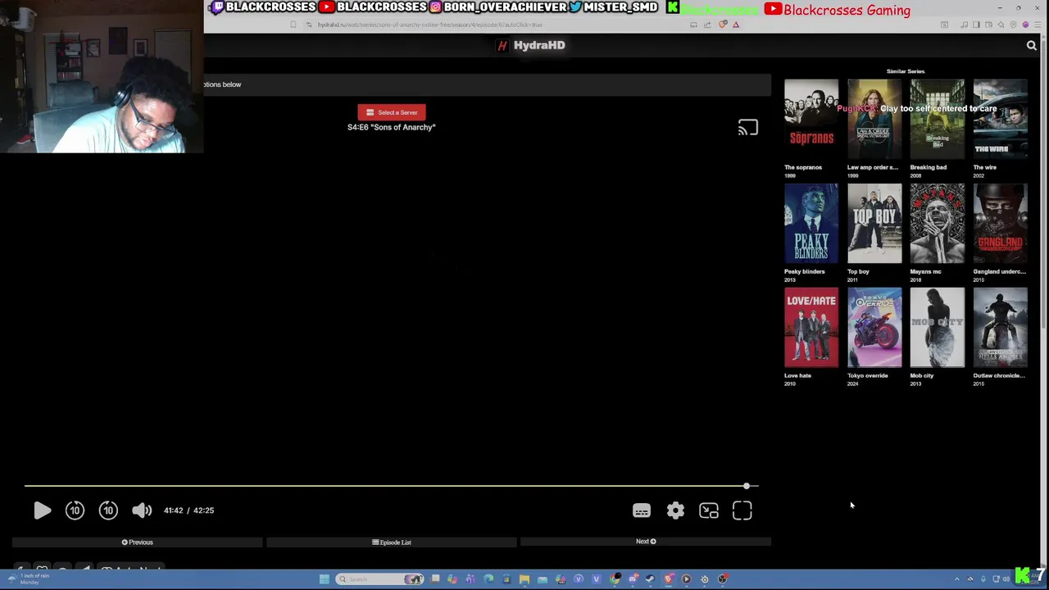Open Google Chrome from the taskbar
1049x590 pixels.
[x=615, y=579]
